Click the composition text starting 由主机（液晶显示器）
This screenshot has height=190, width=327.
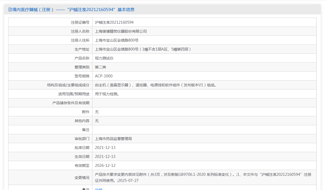(x=156, y=85)
